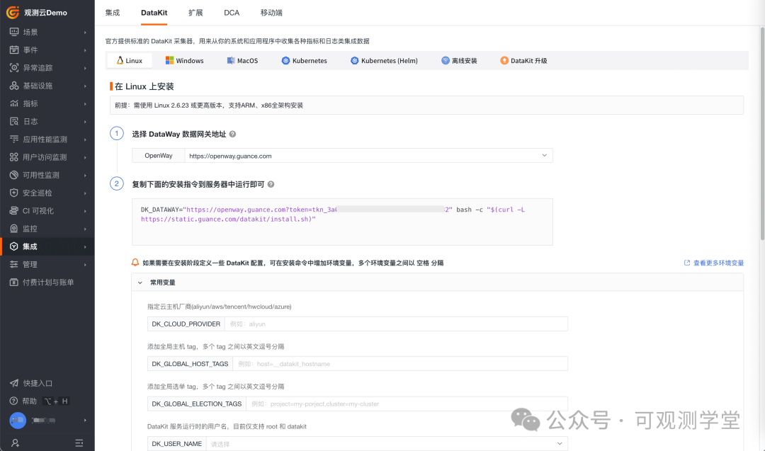Viewport: 765px width, 451px height.
Task: Open the 场景 sidebar icon
Action: click(14, 32)
